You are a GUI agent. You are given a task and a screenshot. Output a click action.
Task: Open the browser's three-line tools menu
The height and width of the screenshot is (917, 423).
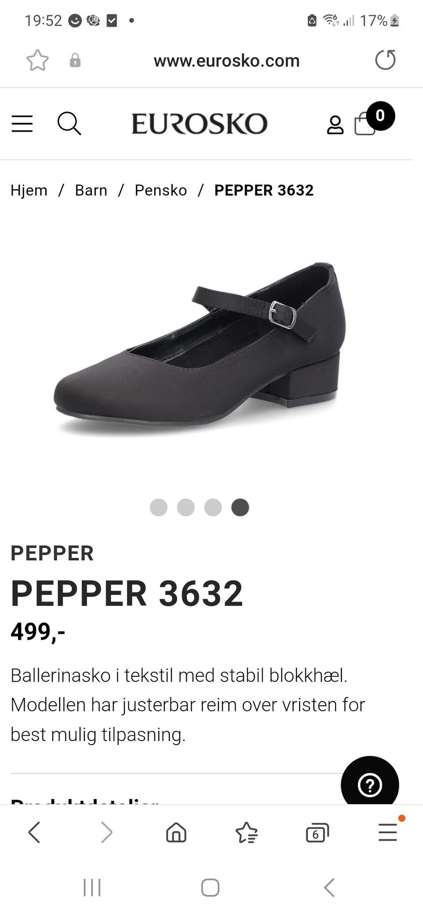pyautogui.click(x=388, y=832)
